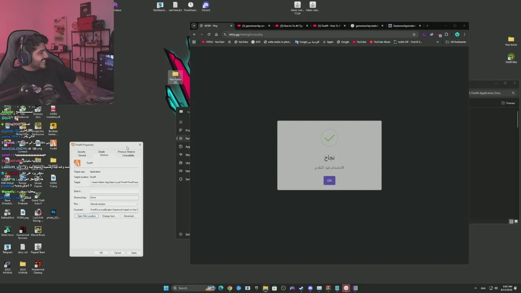Viewport: 521px width, 293px height.
Task: Click the Advanced button in FiveM Properties
Action: point(129,216)
